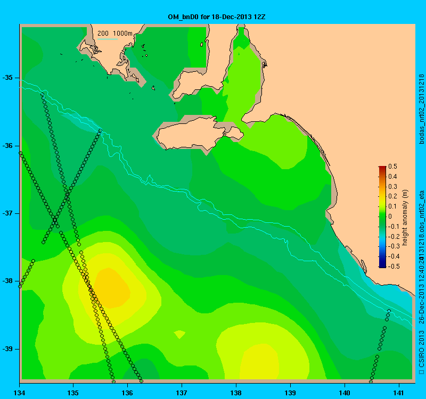Screen dimensions: 426x399
Task: Click the 138 longitude axis label
Action: pyautogui.click(x=236, y=393)
